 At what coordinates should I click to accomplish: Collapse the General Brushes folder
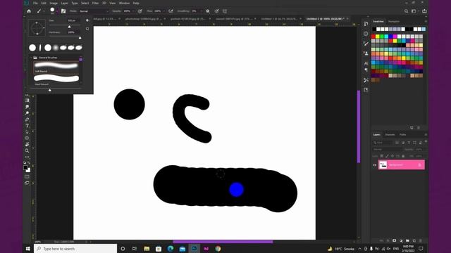point(31,58)
